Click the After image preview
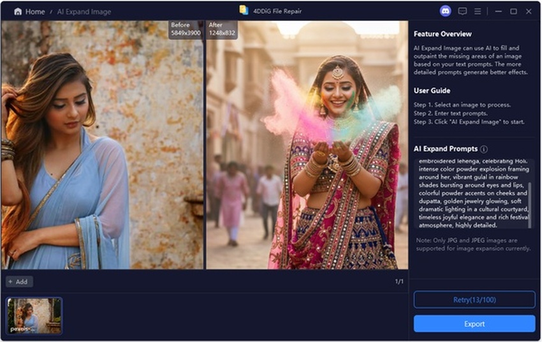This screenshot has height=342, width=542. (307, 145)
